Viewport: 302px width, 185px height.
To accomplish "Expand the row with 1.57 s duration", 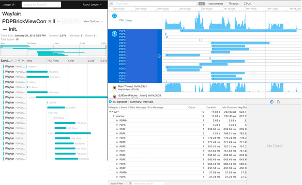I will [117, 133].
